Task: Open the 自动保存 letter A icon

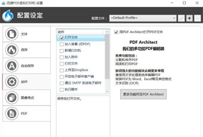Action: point(12,66)
